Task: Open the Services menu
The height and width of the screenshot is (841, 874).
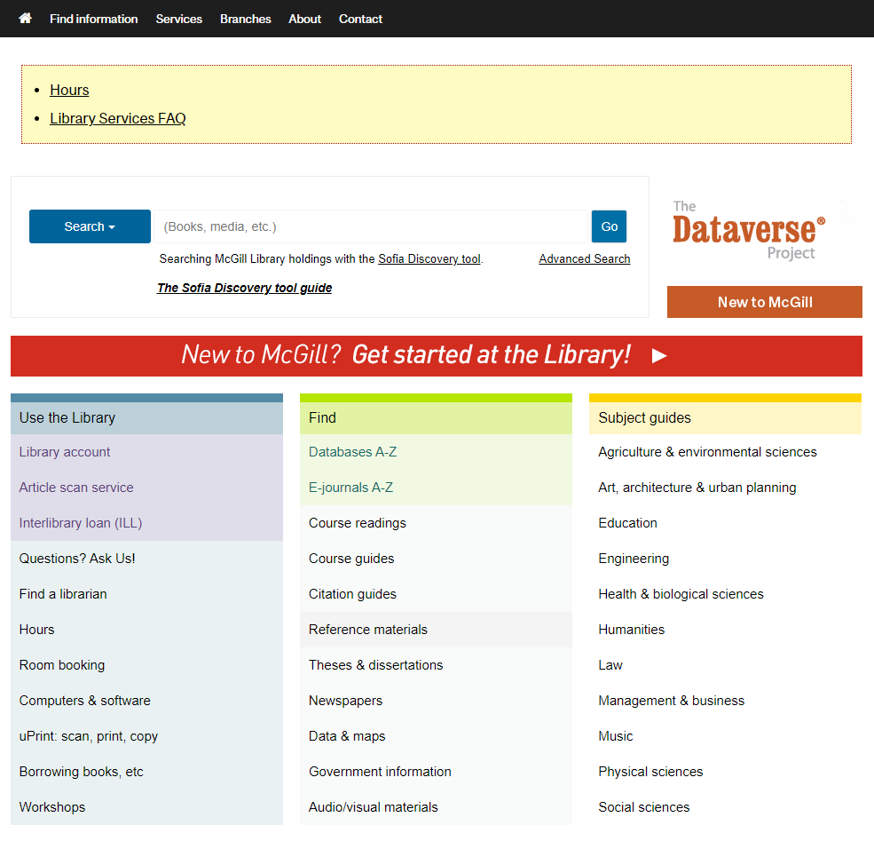Action: click(x=178, y=19)
